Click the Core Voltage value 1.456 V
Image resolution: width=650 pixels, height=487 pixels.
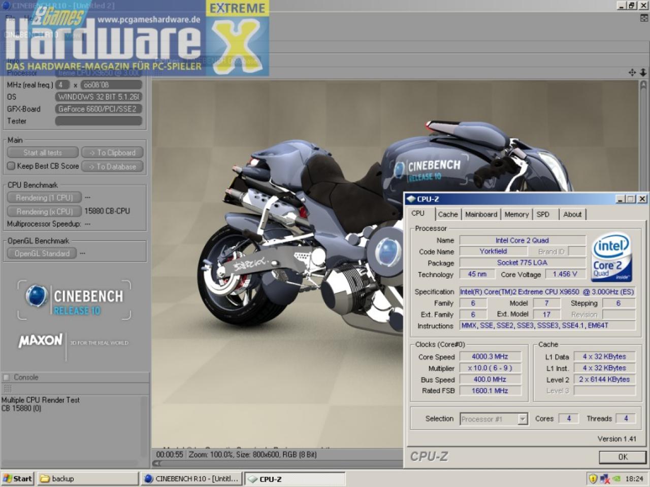coord(565,274)
